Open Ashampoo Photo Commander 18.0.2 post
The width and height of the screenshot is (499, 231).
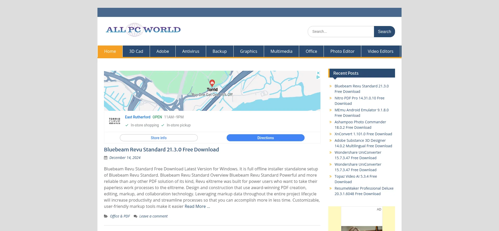(360, 125)
